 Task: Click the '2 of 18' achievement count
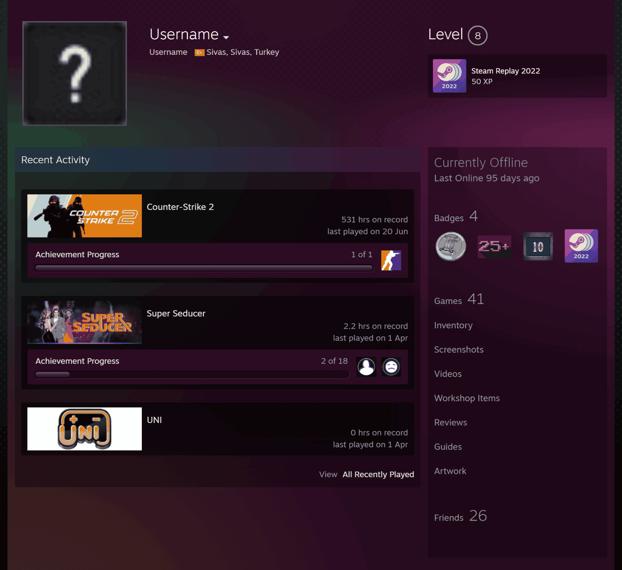pos(334,361)
